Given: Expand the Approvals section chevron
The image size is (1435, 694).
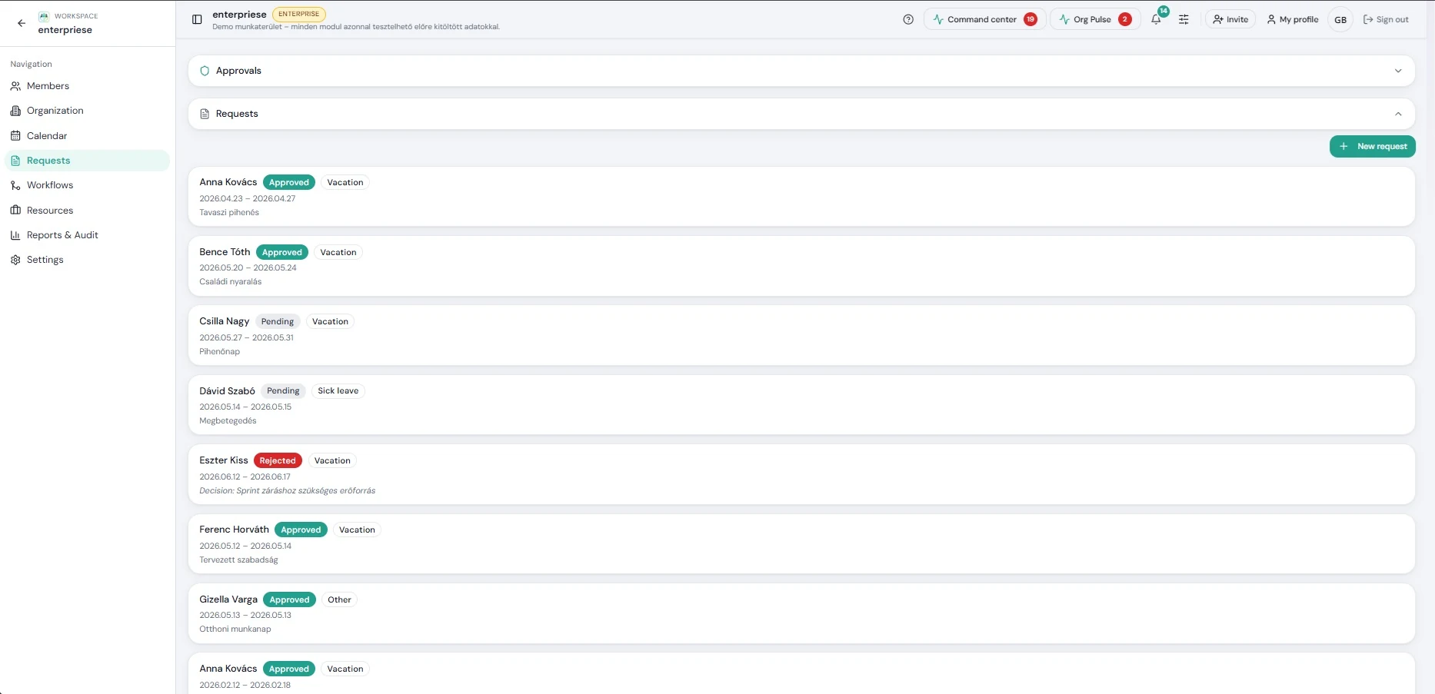Looking at the screenshot, I should click(1398, 71).
